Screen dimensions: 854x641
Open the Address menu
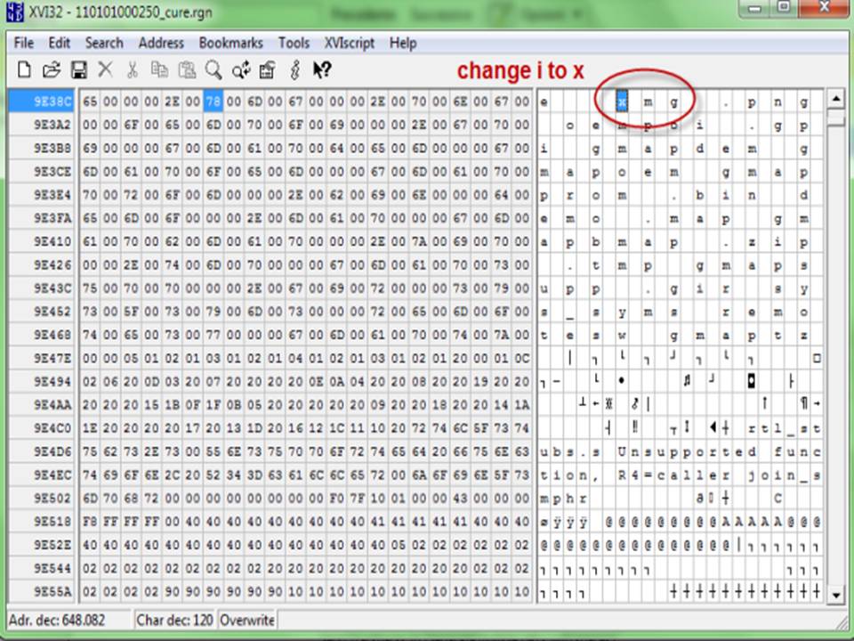(161, 43)
